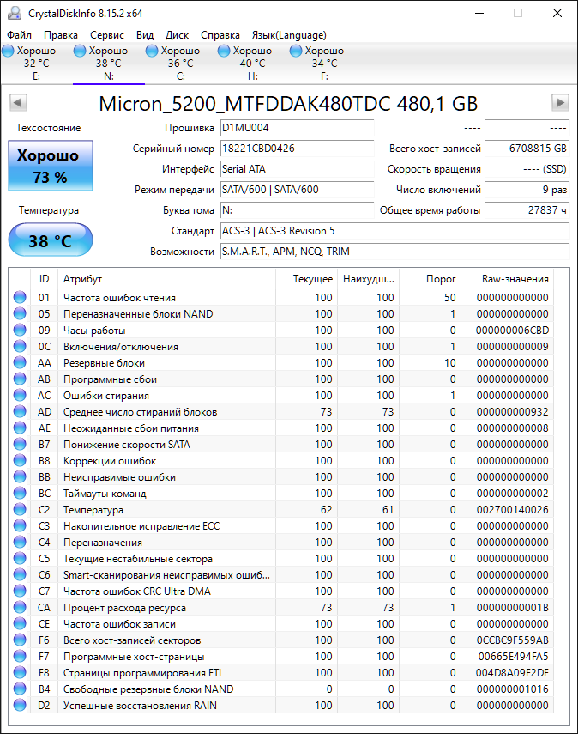Image resolution: width=578 pixels, height=734 pixels.
Task: Click status orb for attribute B4 row
Action: tap(20, 689)
